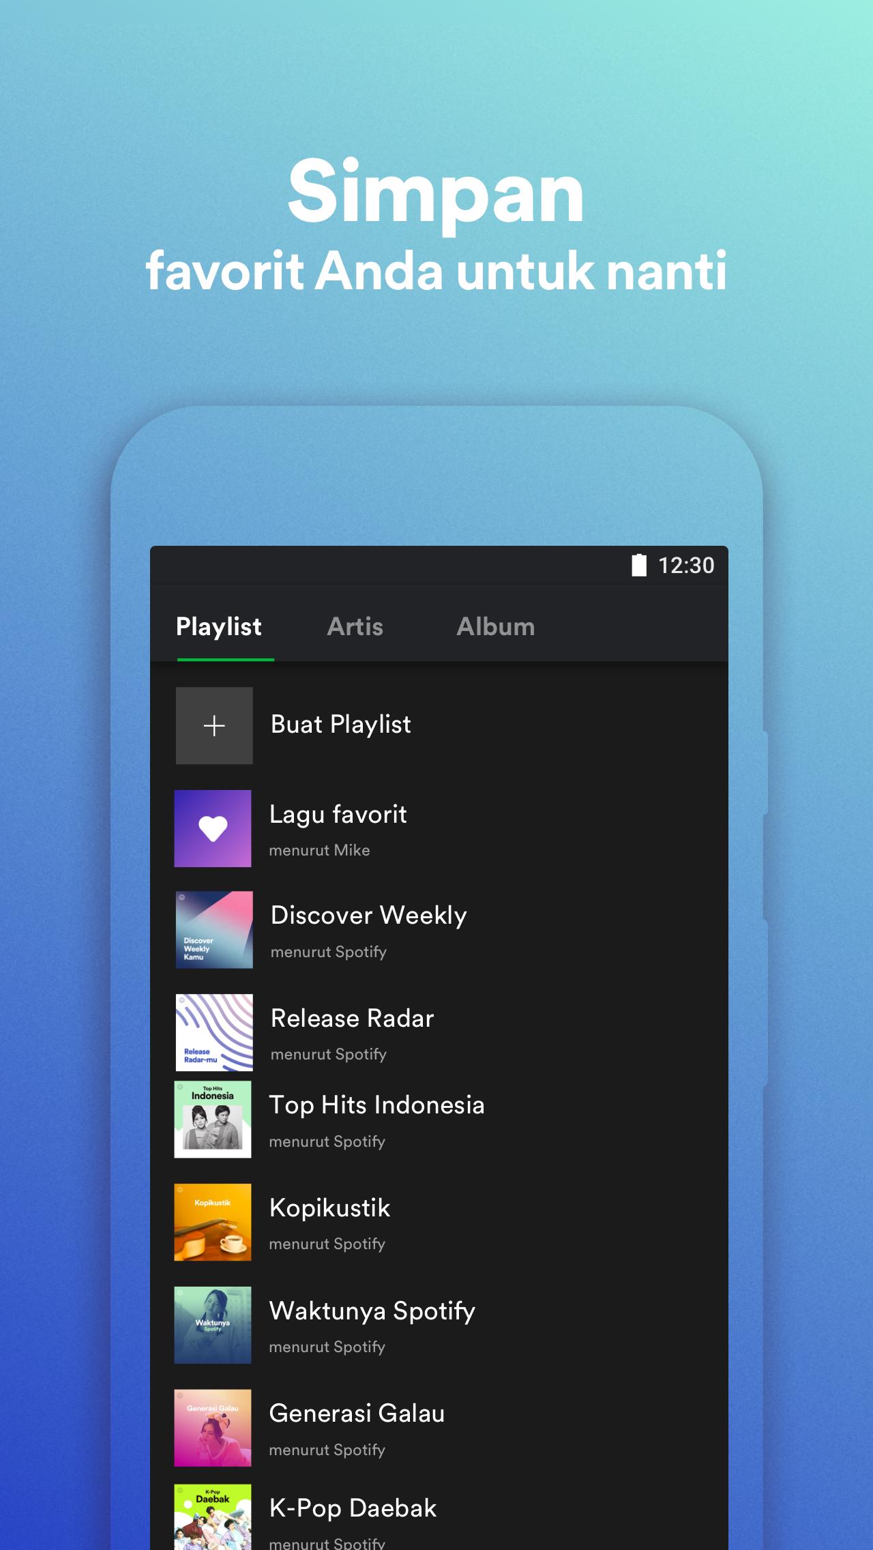The image size is (873, 1550).
Task: Select Top Hits Indonesia title
Action: pos(377,1105)
